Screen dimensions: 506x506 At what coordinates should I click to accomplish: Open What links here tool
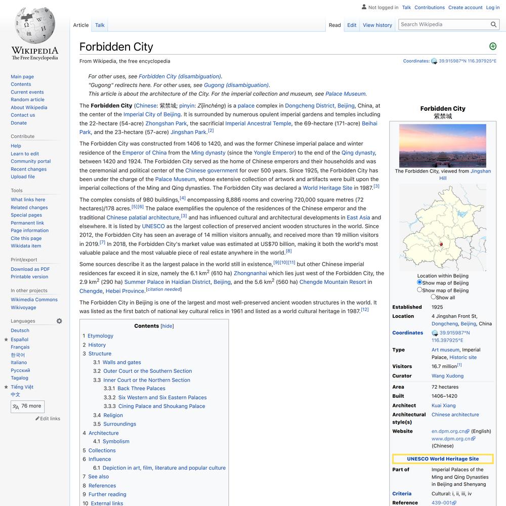(28, 200)
